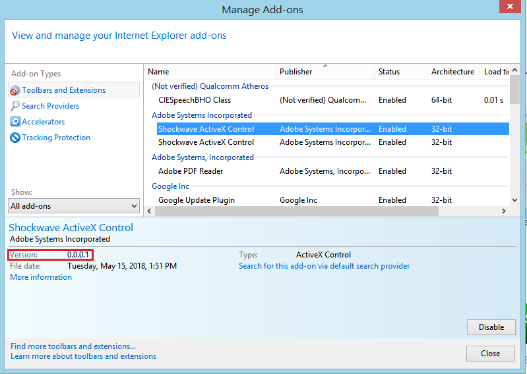527x374 pixels.
Task: Sort by the Load time column header
Action: click(495, 72)
